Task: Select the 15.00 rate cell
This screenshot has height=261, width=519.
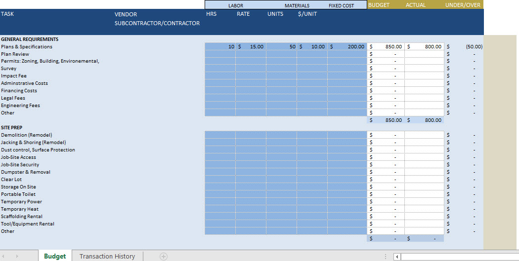Action: click(251, 46)
